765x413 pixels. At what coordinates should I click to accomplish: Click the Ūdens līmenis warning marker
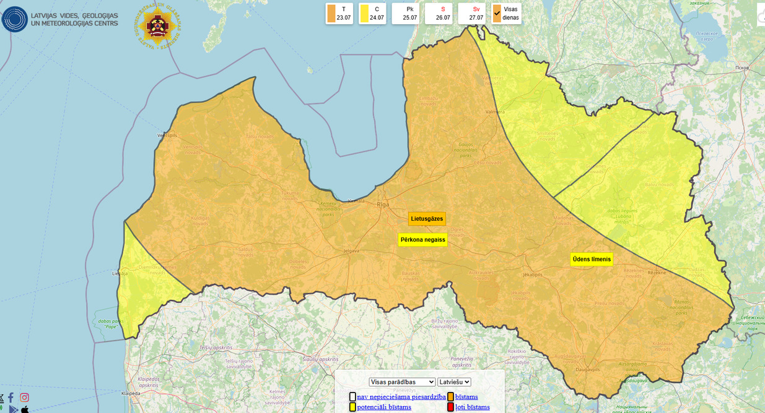[592, 260]
